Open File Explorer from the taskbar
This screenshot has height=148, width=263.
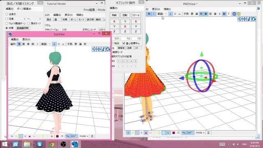27,144
